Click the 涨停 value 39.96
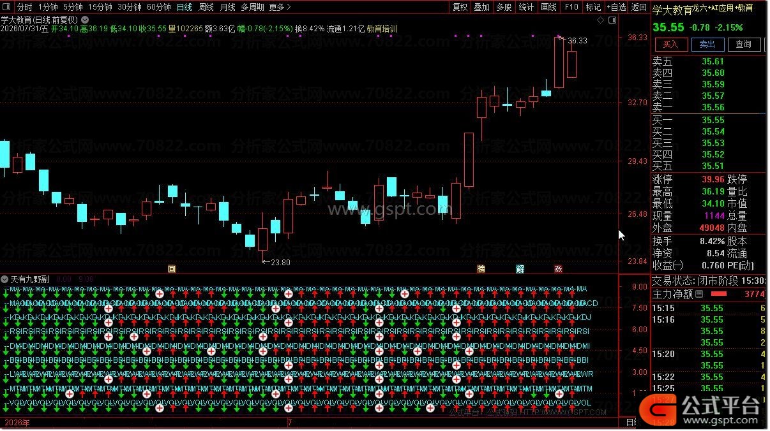Image resolution: width=770 pixels, height=431 pixels. click(713, 180)
